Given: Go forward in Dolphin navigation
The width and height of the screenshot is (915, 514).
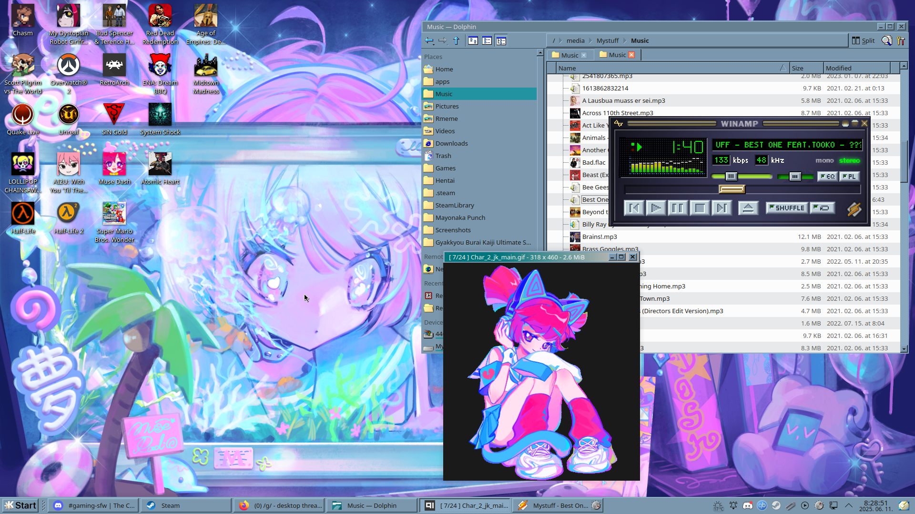Looking at the screenshot, I should coord(443,41).
